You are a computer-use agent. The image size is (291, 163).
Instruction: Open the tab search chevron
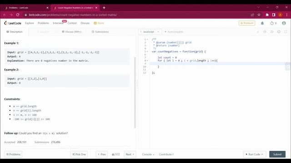(x=258, y=7)
